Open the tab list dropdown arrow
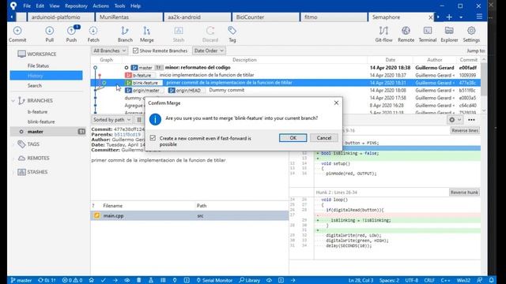 click(461, 17)
